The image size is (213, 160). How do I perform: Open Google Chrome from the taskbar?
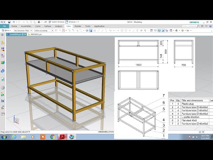click(52, 137)
